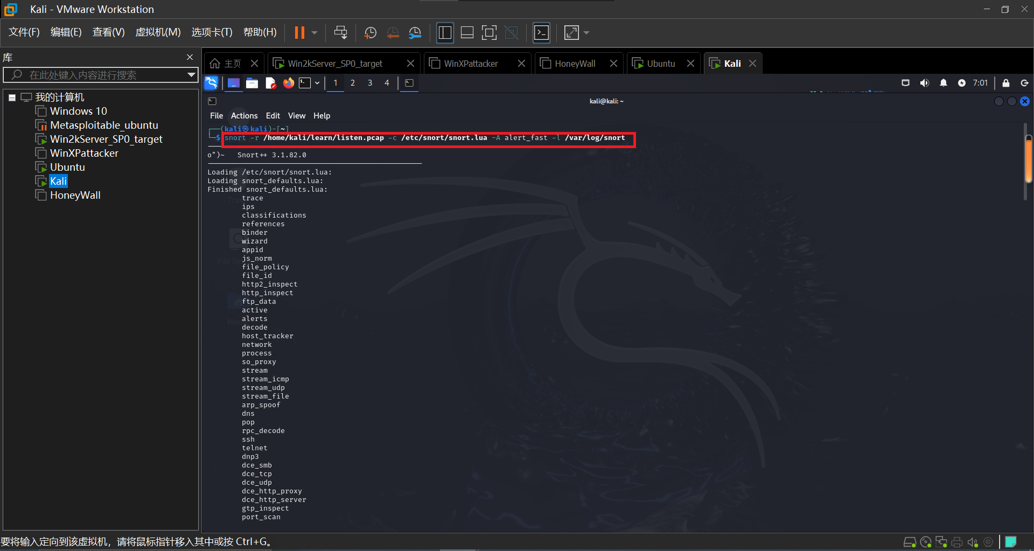The image size is (1034, 551).
Task: Open the terminal Actions menu
Action: point(244,116)
